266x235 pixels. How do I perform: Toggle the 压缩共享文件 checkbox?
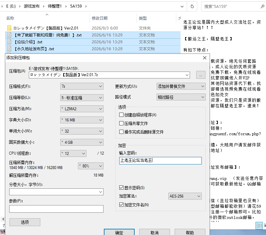121,123
